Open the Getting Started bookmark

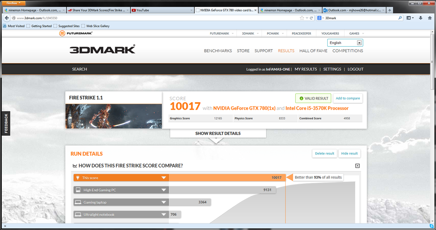point(39,26)
